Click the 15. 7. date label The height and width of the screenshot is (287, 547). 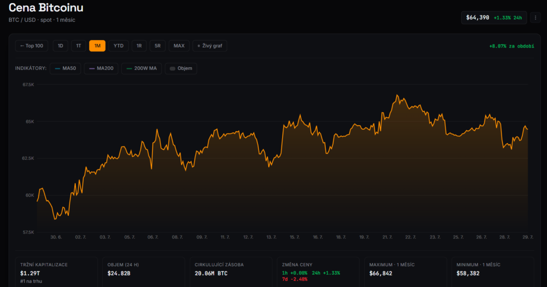pyautogui.click(x=294, y=237)
